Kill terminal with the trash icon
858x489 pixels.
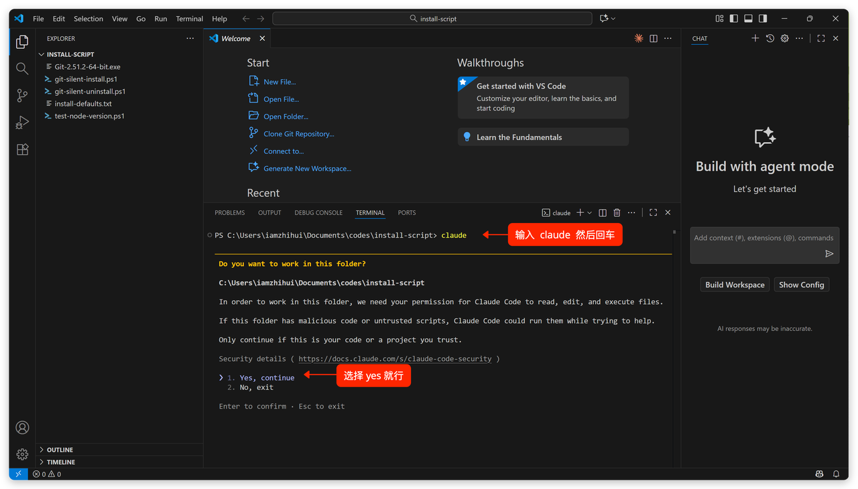click(x=617, y=213)
